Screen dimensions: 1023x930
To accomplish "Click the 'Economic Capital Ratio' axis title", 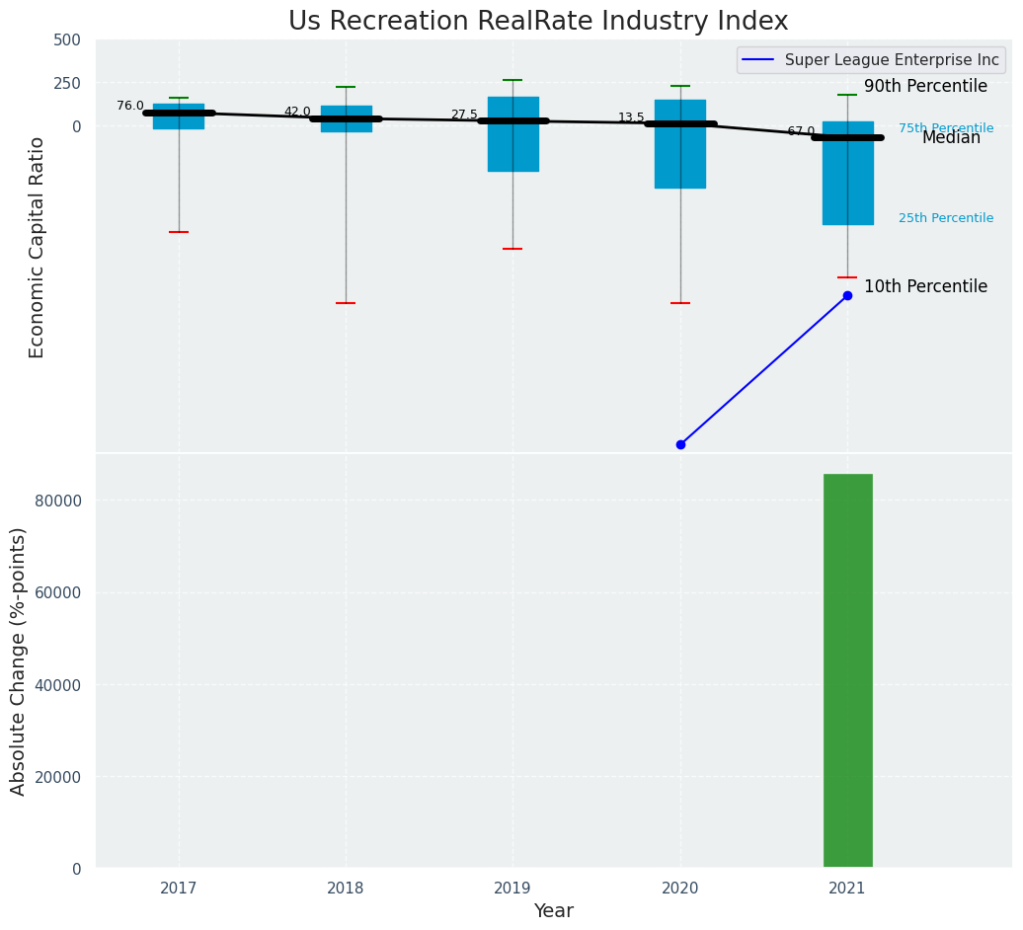I will (x=38, y=247).
